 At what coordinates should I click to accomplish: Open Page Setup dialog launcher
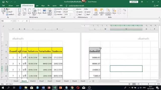point(52,17)
